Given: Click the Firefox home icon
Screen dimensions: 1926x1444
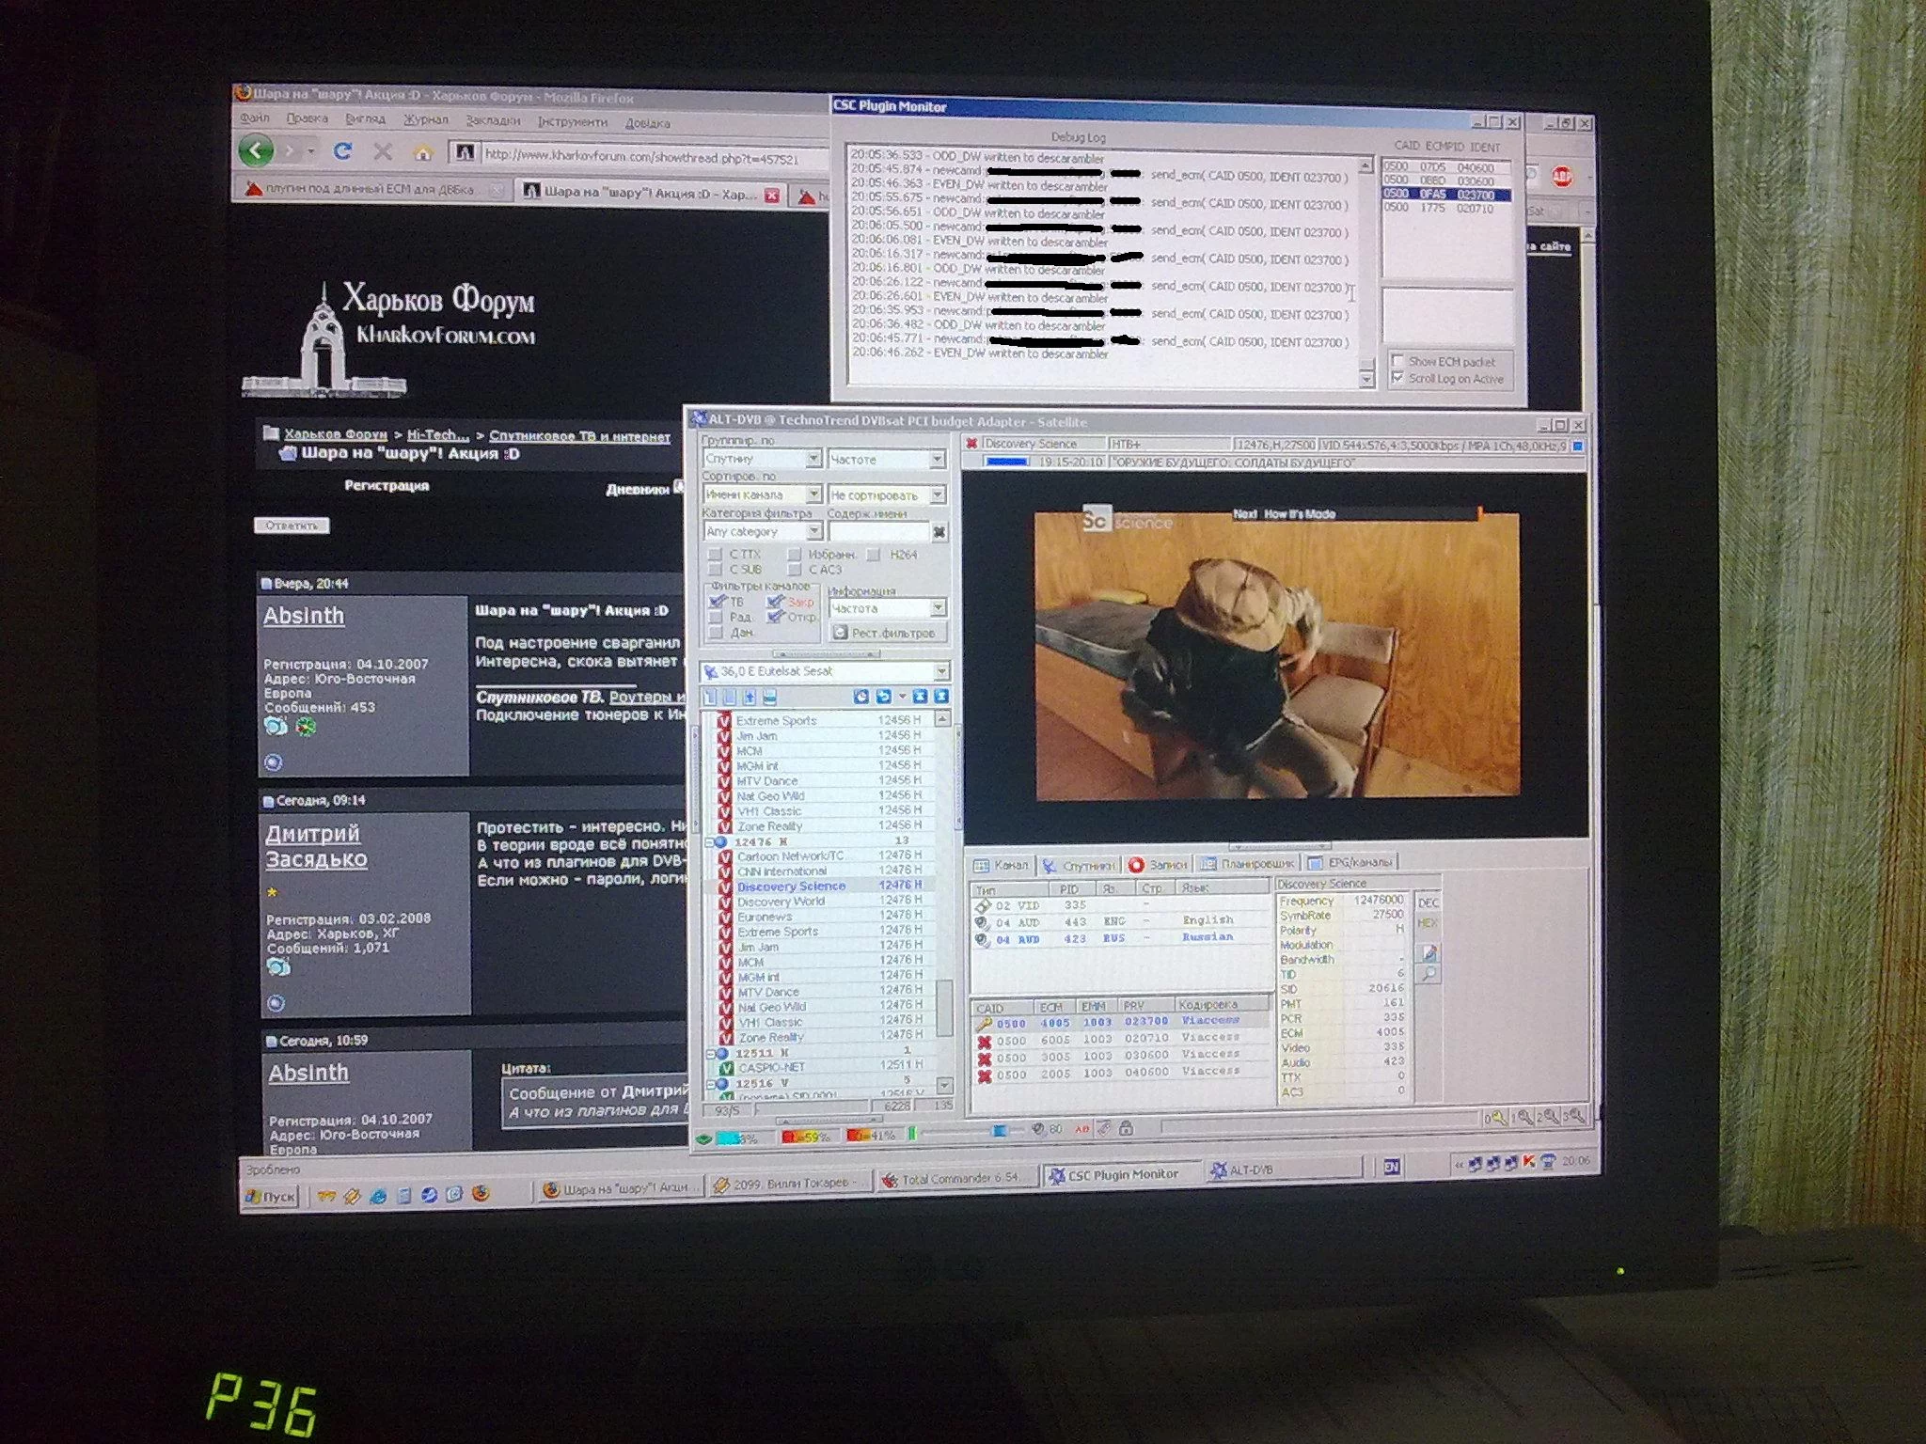Looking at the screenshot, I should 423,152.
